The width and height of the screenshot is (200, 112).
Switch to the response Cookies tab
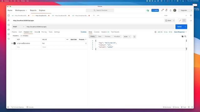click(97, 32)
